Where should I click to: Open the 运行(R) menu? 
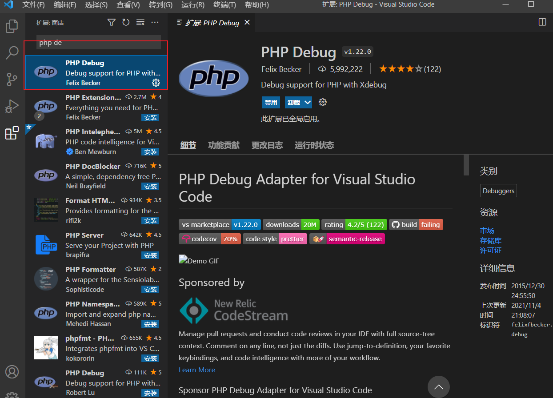(193, 5)
